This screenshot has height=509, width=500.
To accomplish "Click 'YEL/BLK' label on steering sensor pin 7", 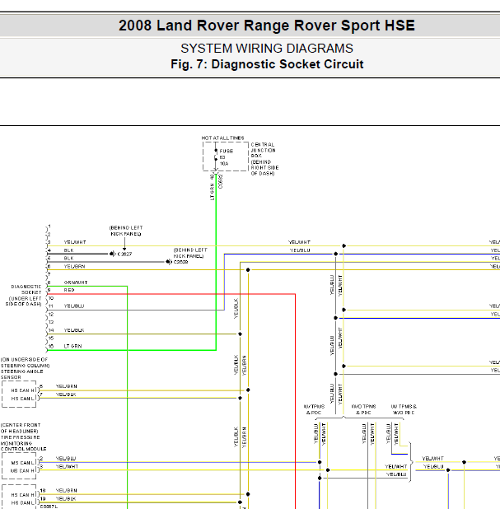I will point(66,395).
